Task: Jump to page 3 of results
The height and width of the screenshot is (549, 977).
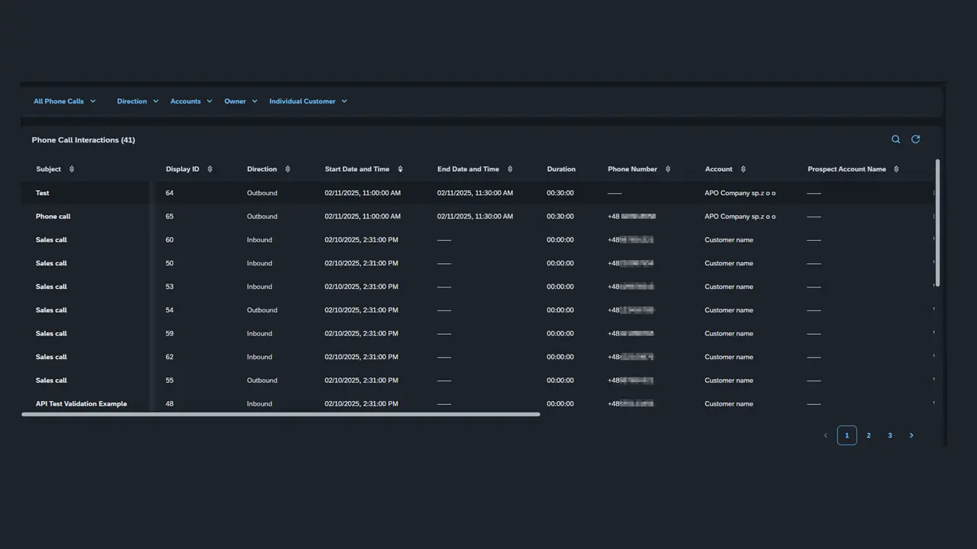Action: (889, 435)
